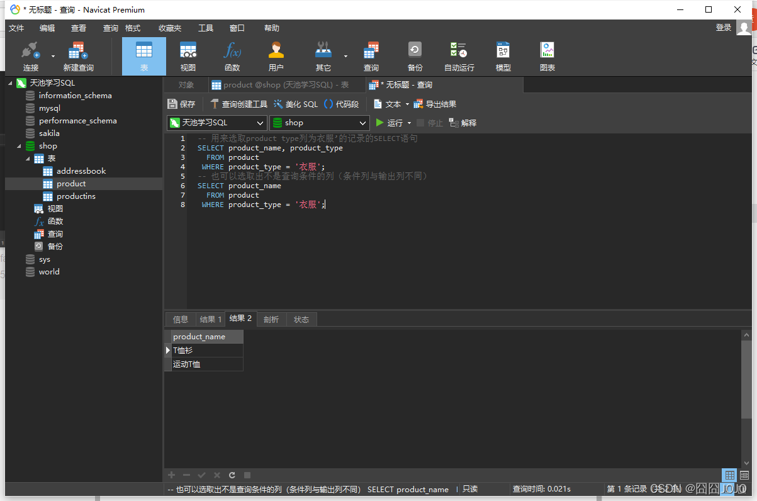The height and width of the screenshot is (501, 757).
Task: Click the refresh icon below results
Action: click(232, 475)
